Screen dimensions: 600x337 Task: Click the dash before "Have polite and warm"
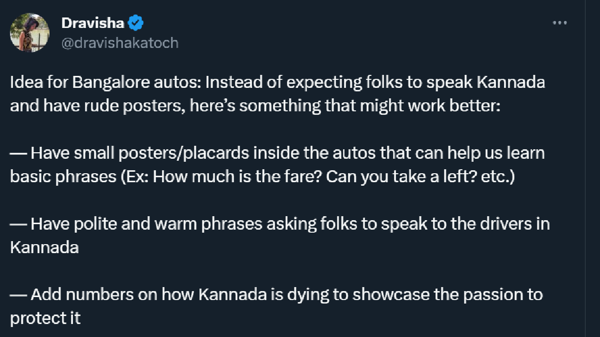18,223
